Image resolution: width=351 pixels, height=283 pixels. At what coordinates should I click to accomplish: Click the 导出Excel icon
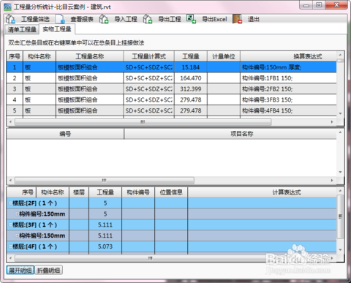(192, 19)
